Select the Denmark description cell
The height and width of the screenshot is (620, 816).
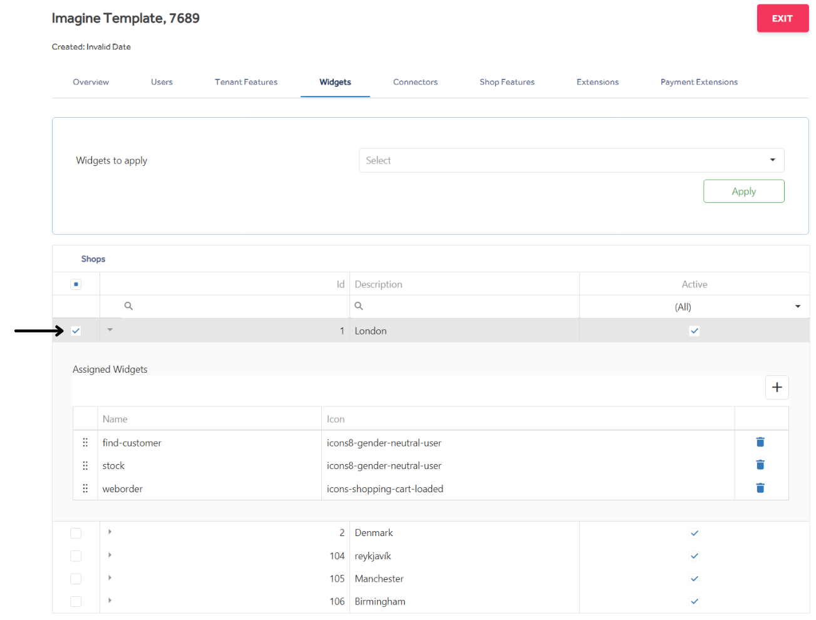[x=465, y=533]
